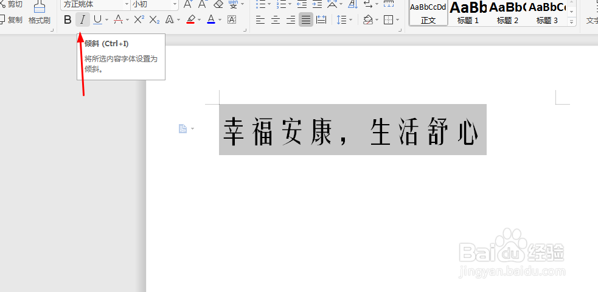
Task: Apply the 标题 3 heading style
Action: click(547, 13)
